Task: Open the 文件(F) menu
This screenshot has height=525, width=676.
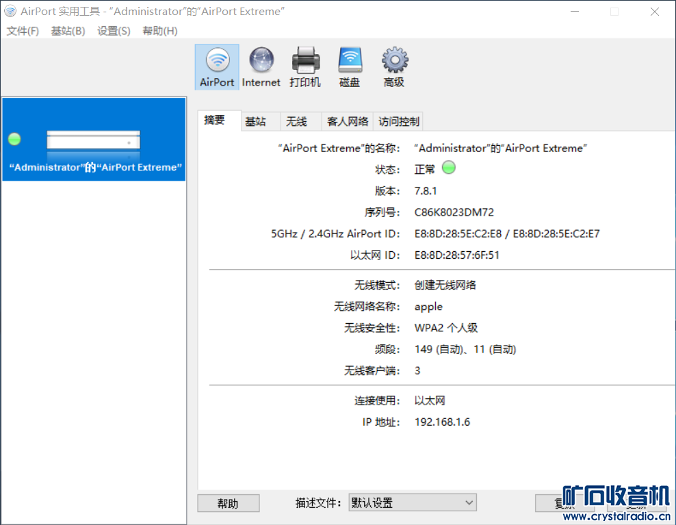Action: point(23,31)
